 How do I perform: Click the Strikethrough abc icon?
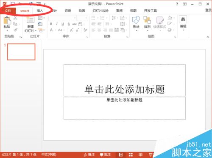point(74,24)
